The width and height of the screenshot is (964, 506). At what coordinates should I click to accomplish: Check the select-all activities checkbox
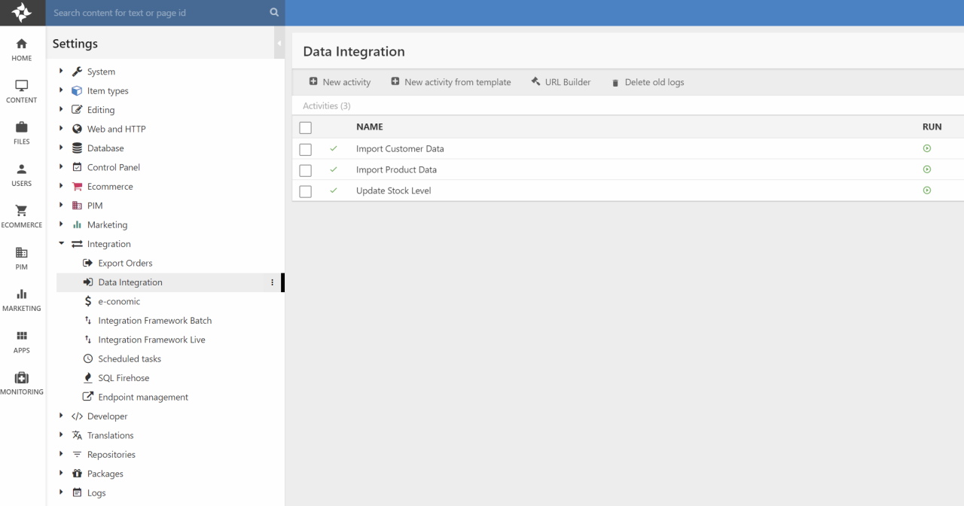tap(305, 127)
